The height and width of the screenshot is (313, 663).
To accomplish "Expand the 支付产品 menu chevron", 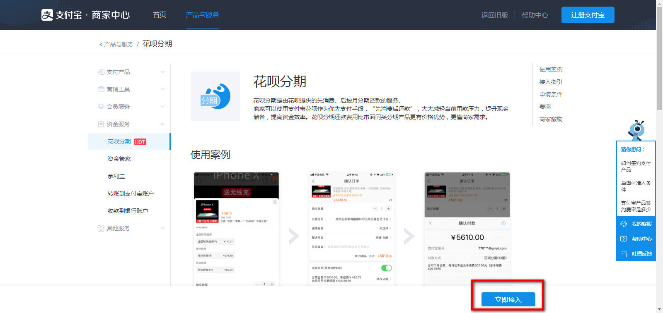I will pyautogui.click(x=162, y=72).
